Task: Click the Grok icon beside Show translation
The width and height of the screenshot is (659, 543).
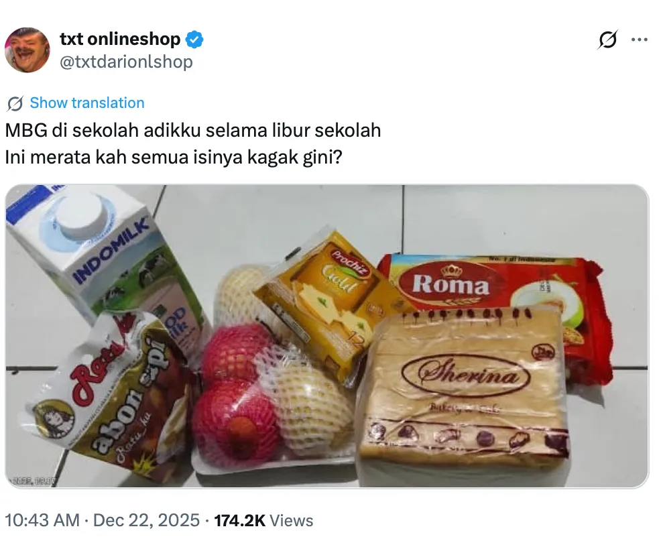Action: tap(15, 103)
